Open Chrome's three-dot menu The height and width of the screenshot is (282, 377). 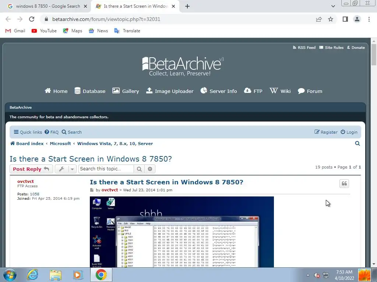tap(369, 19)
